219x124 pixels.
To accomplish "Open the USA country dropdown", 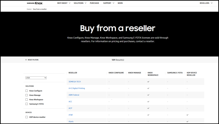I will pos(36,78).
